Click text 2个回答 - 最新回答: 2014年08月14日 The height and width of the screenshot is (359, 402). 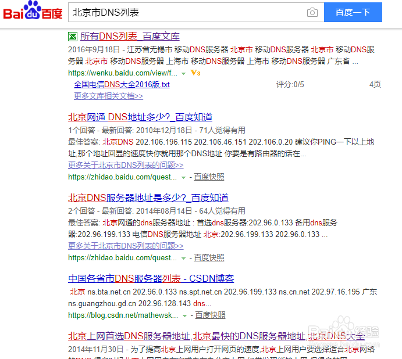click(130, 211)
